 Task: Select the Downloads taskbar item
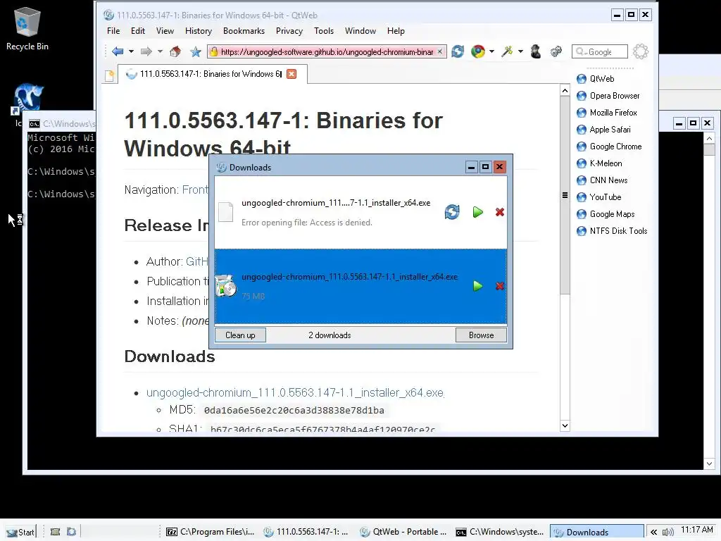pos(597,533)
